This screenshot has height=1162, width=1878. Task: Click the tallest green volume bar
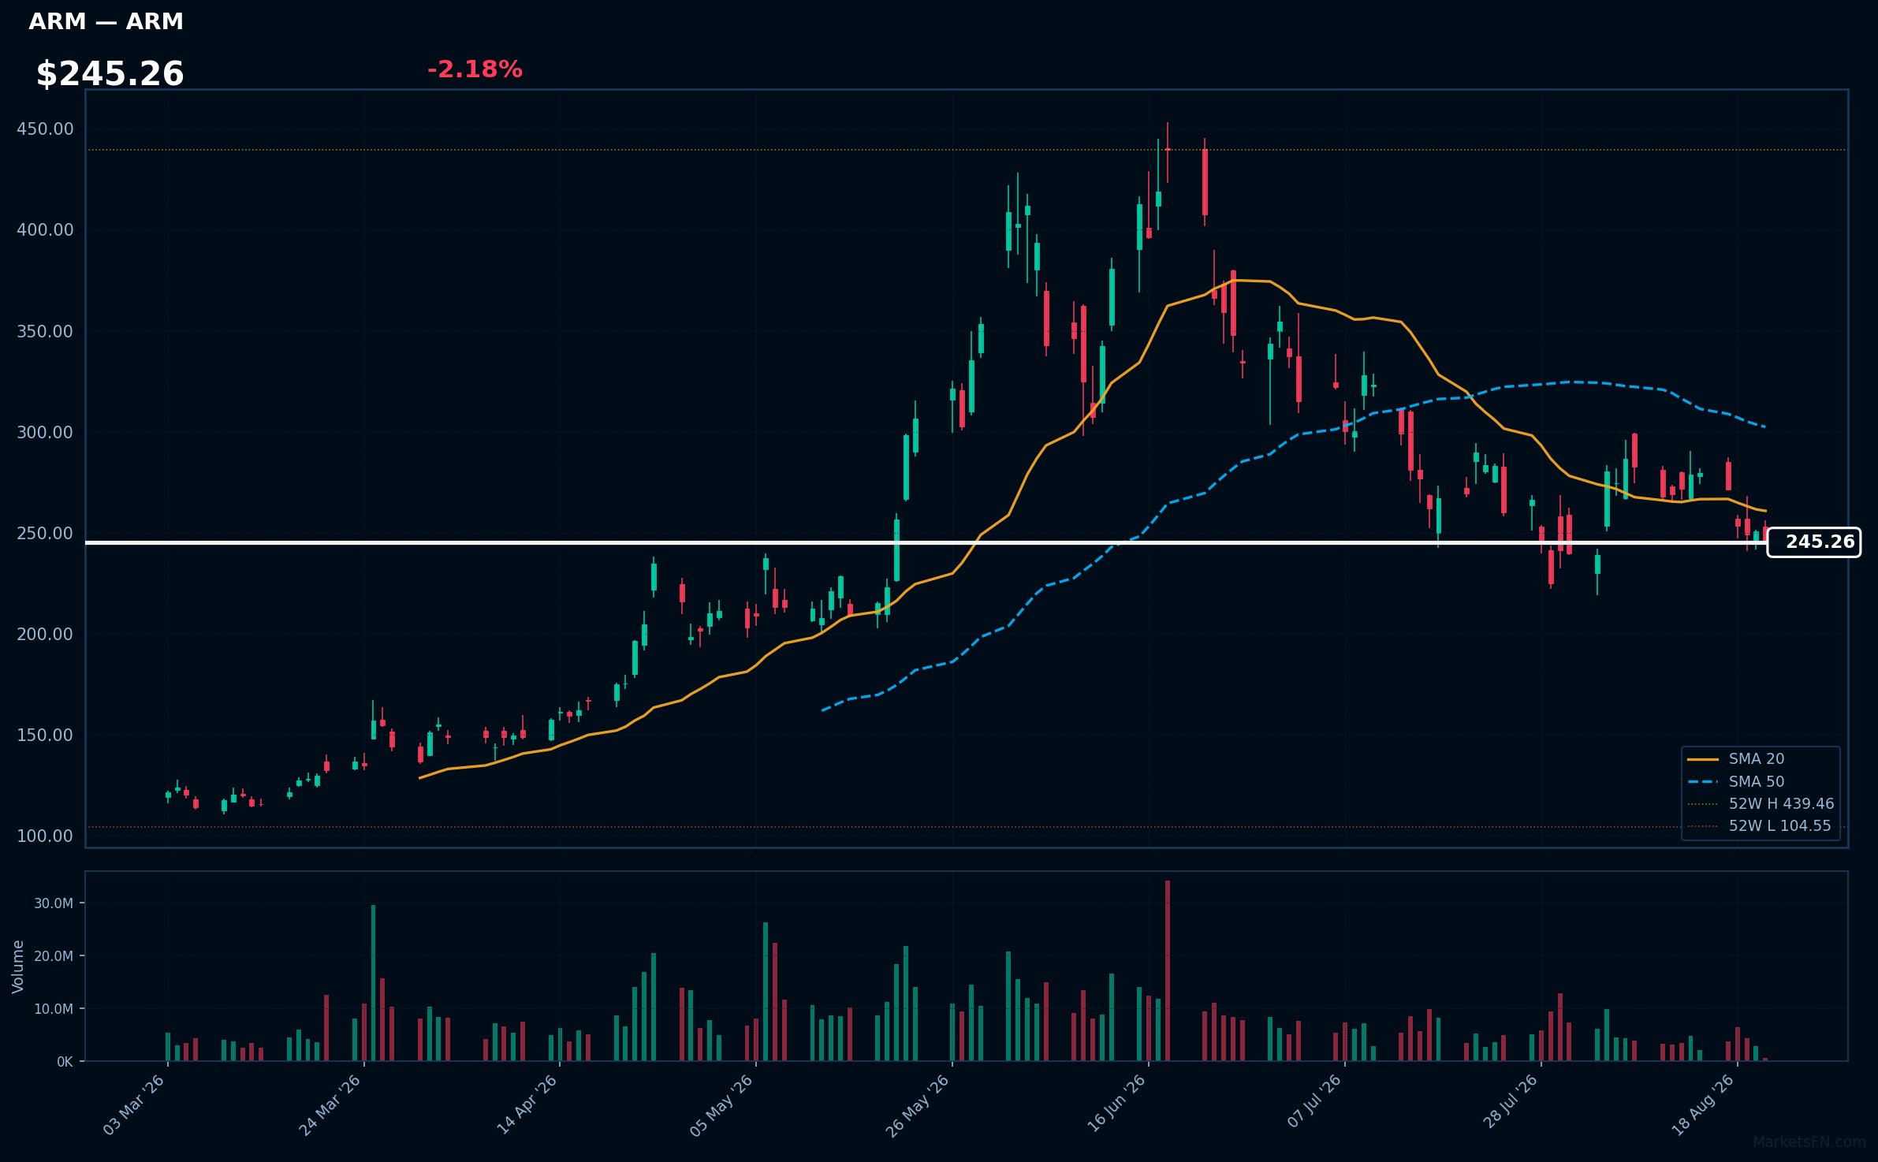pyautogui.click(x=373, y=982)
